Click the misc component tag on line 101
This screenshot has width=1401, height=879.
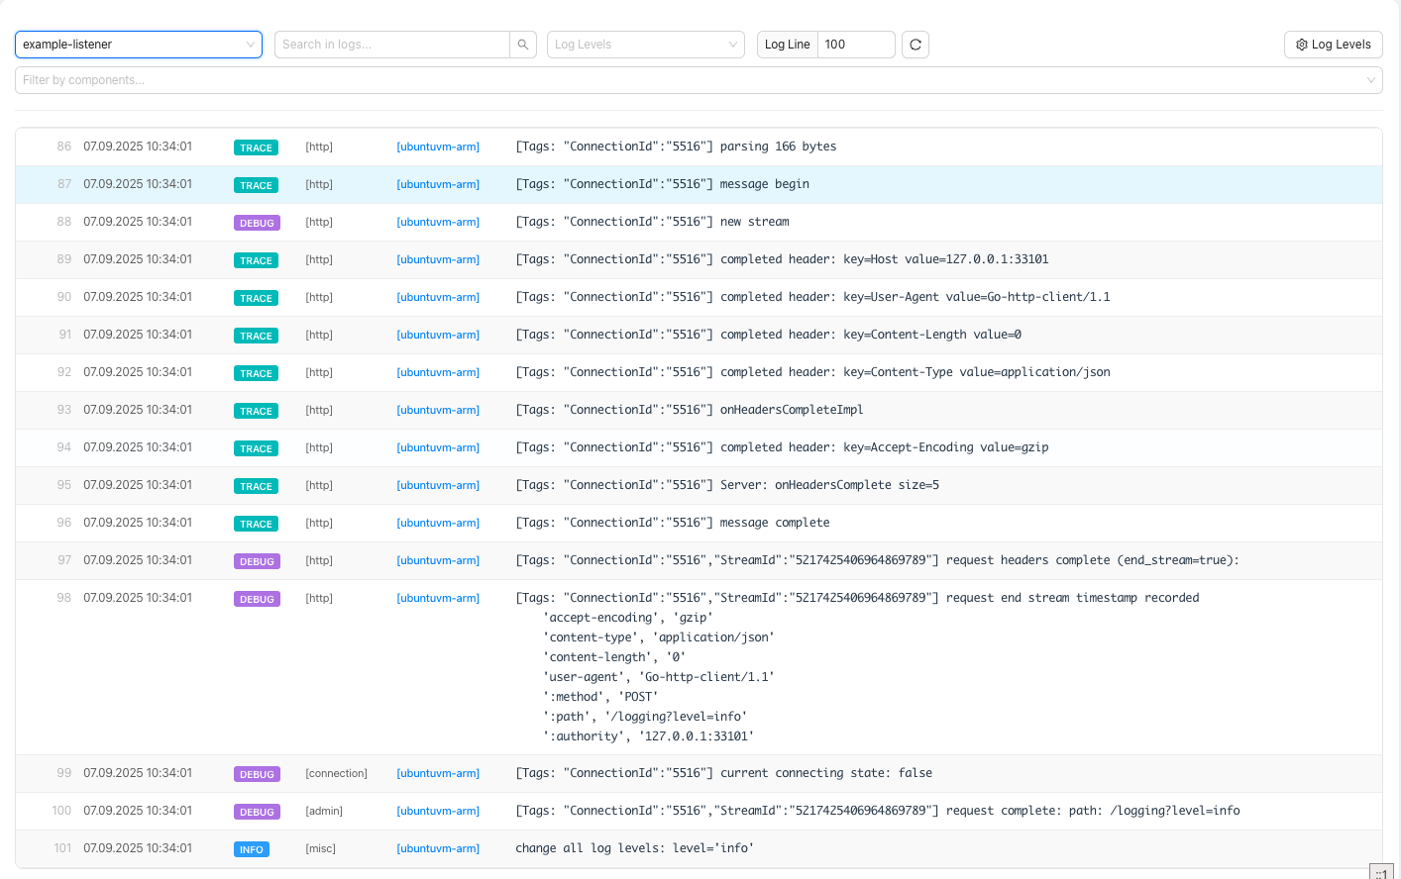319,848
